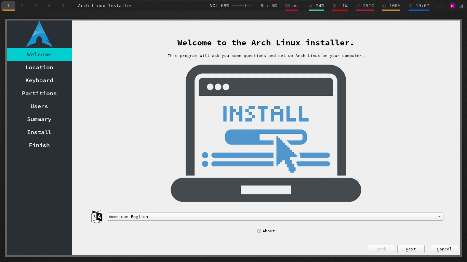Open the American English language dropdown
Viewport: 467px width, 262px height.
coord(272,217)
